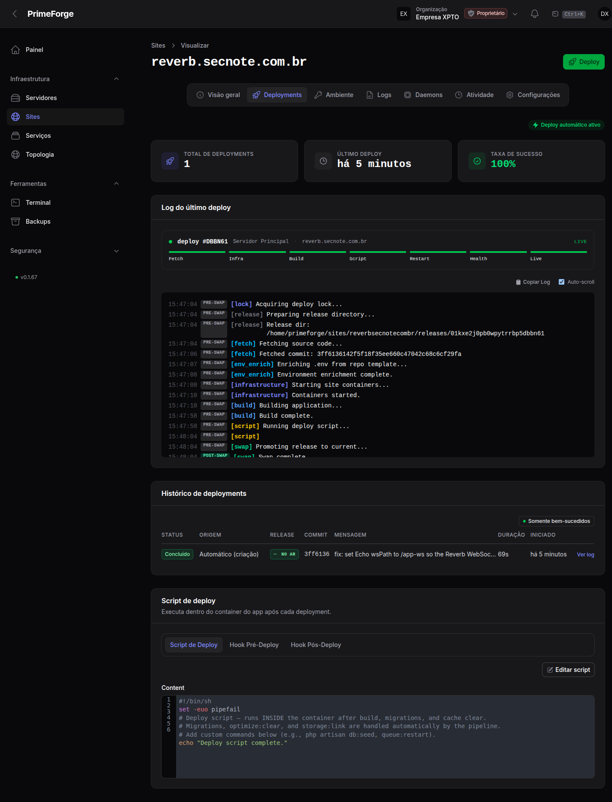
Task: Click the PrimeForge logo text
Action: tap(50, 14)
